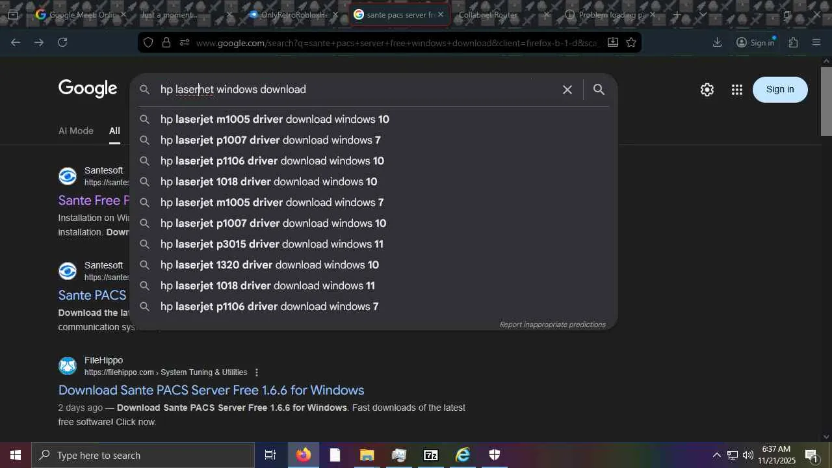Focus the Firefox address bar URL
The height and width of the screenshot is (468, 832).
tap(396, 43)
